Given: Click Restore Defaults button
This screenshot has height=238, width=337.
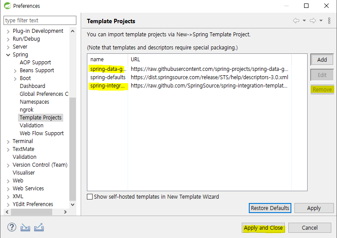Looking at the screenshot, I should click(x=270, y=208).
